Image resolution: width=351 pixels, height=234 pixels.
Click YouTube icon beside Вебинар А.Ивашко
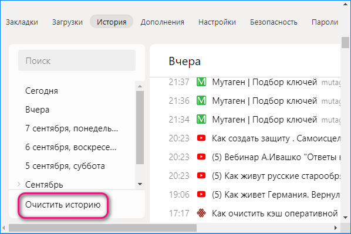point(201,157)
